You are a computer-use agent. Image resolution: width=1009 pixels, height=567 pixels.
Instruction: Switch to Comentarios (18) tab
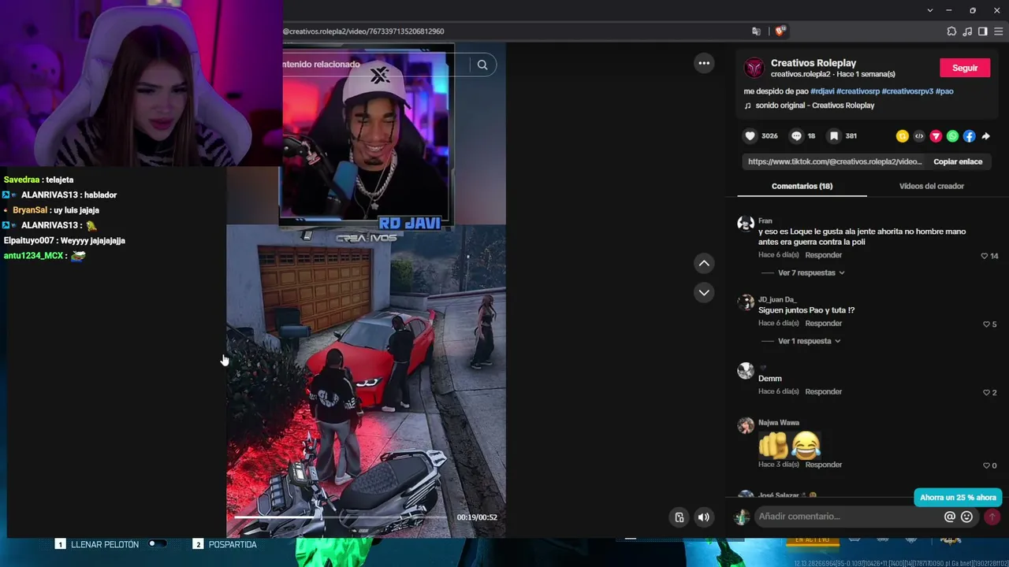[x=802, y=187]
